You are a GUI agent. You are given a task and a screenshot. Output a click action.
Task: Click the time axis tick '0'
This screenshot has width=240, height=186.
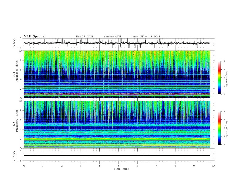point(24,166)
